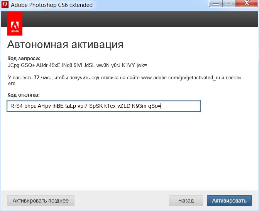Viewport: 259px width, 211px height.
Task: Click the Код отклика label
Action: tap(24, 95)
